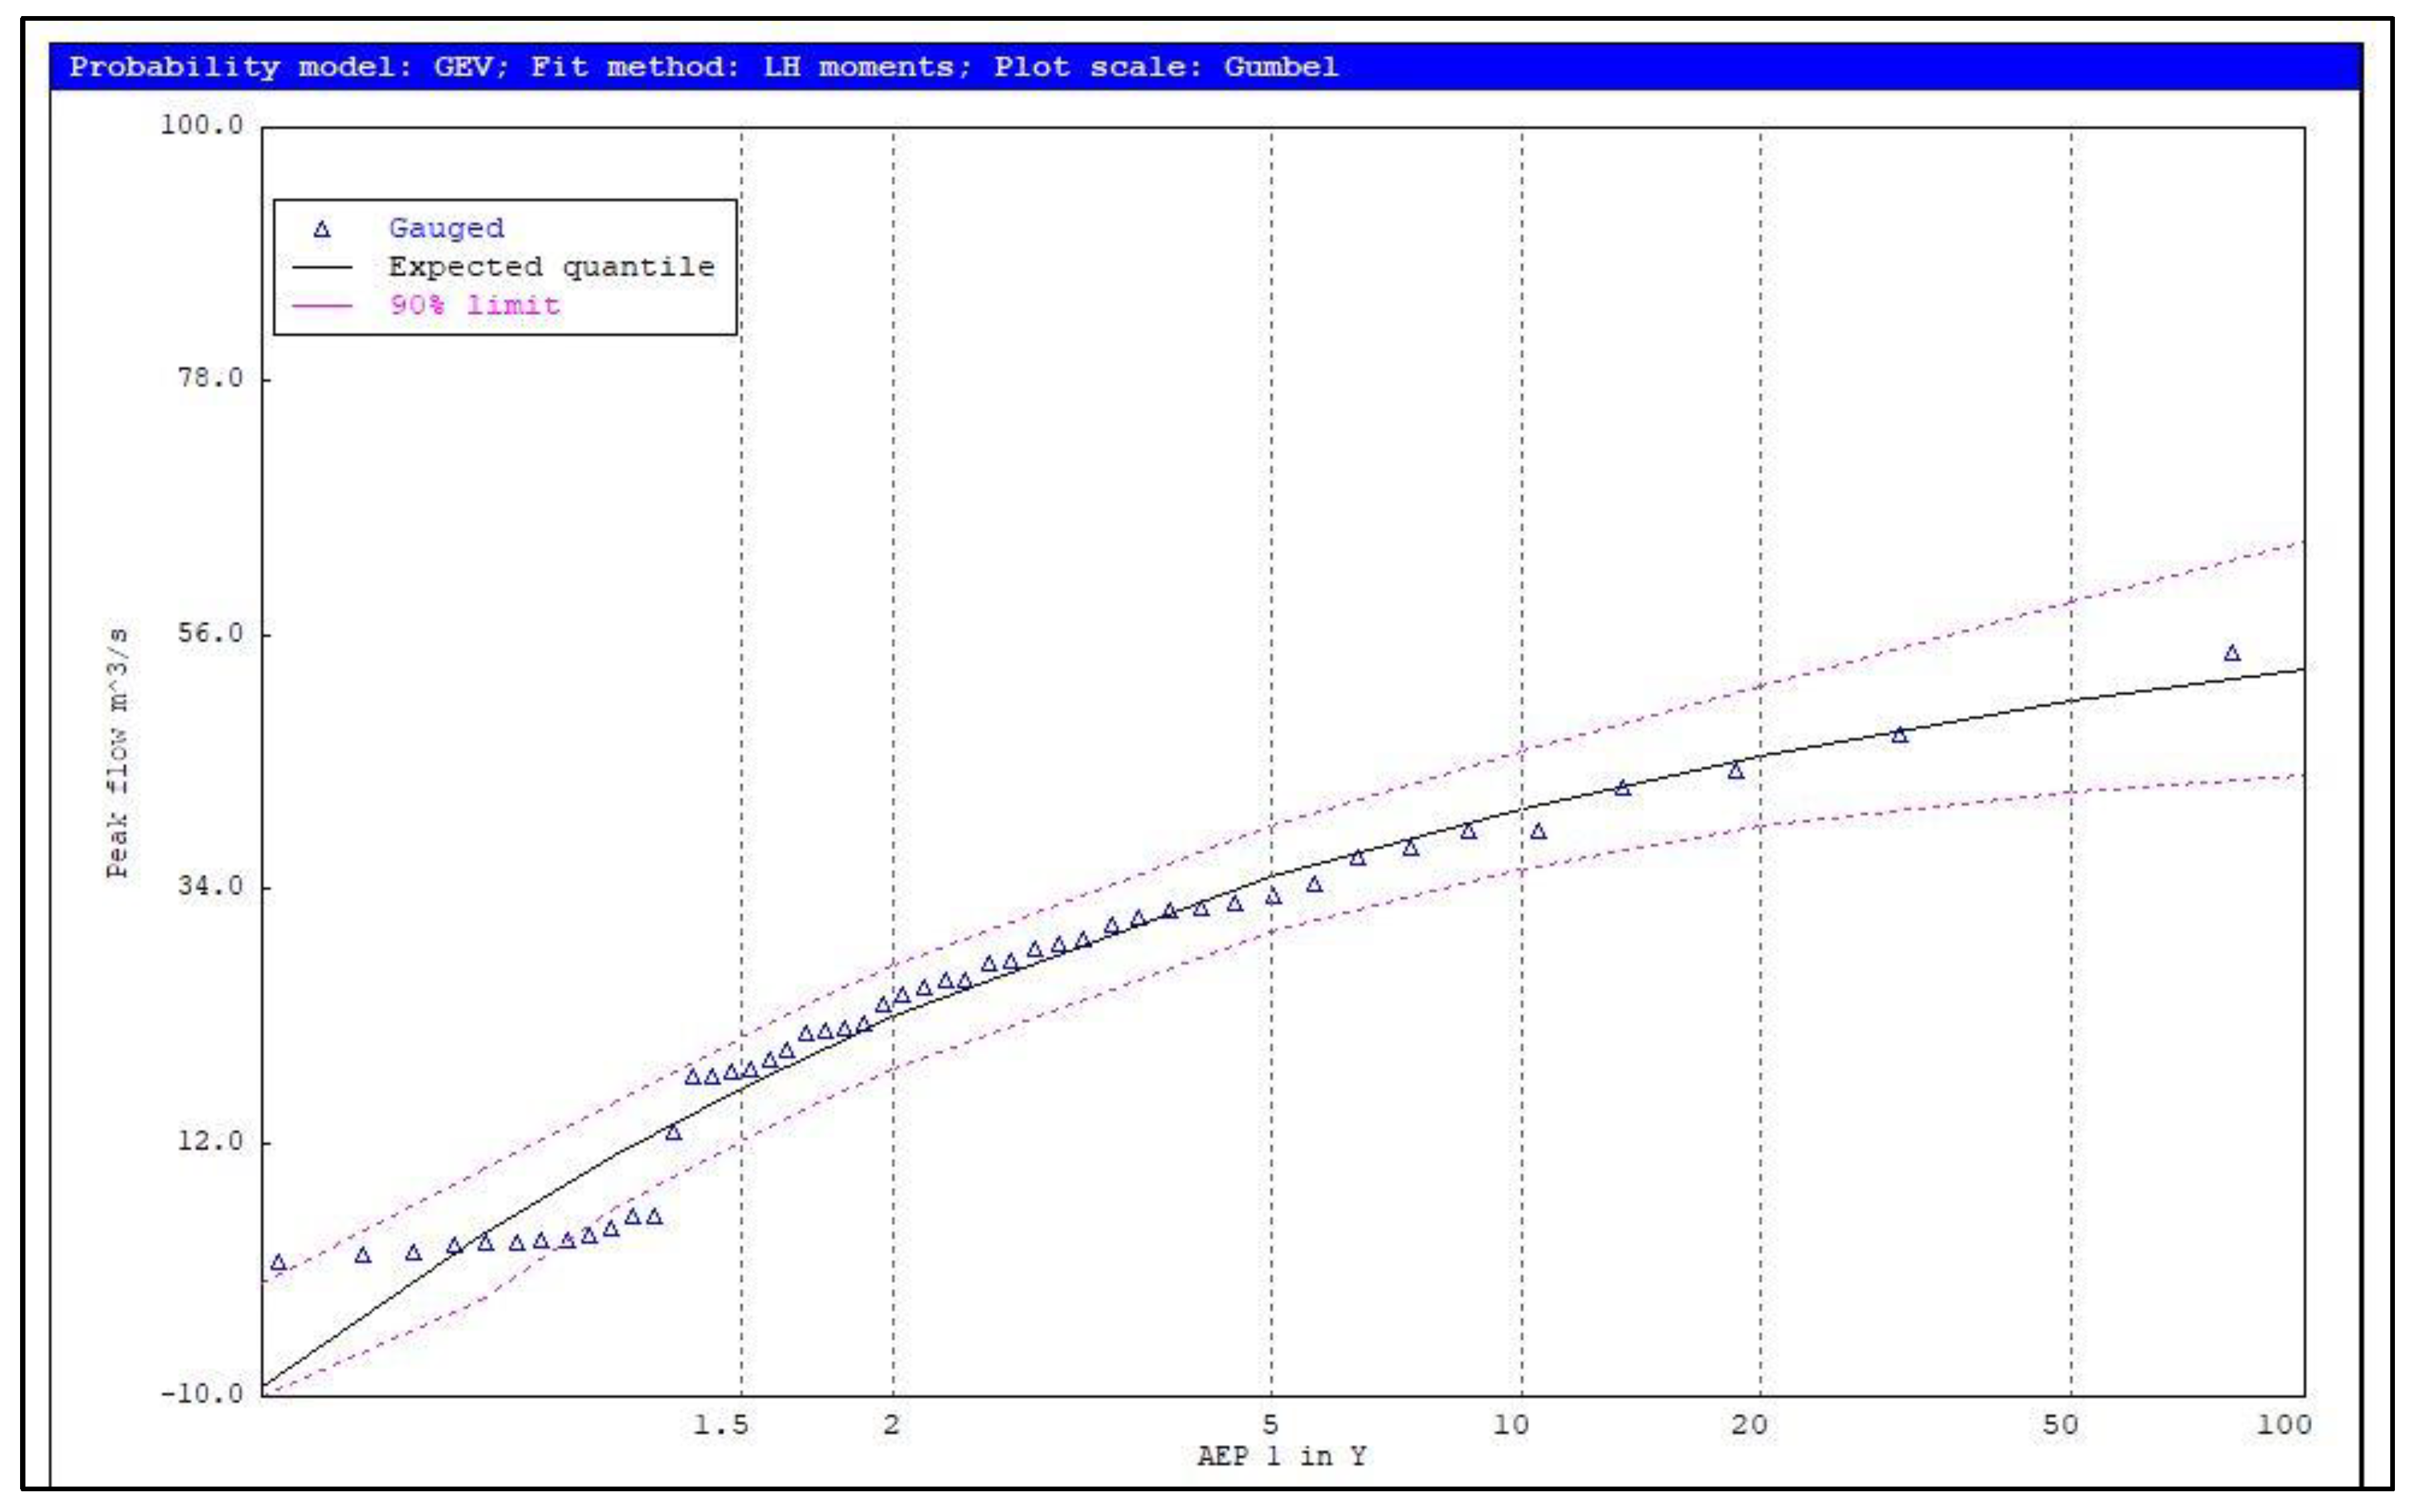Click the gauged triangle nearest the 12.0 flow level
2415x1512 pixels.
click(x=673, y=1132)
